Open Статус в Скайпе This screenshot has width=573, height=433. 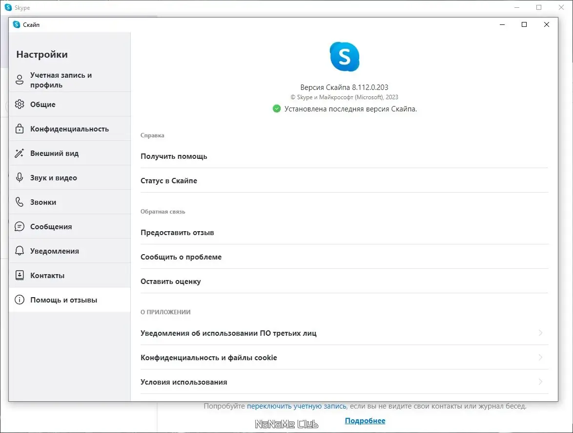click(x=344, y=180)
